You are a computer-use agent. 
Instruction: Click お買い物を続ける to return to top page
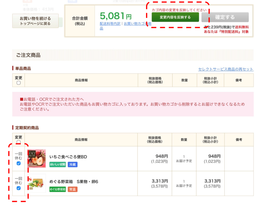[x=35, y=21]
